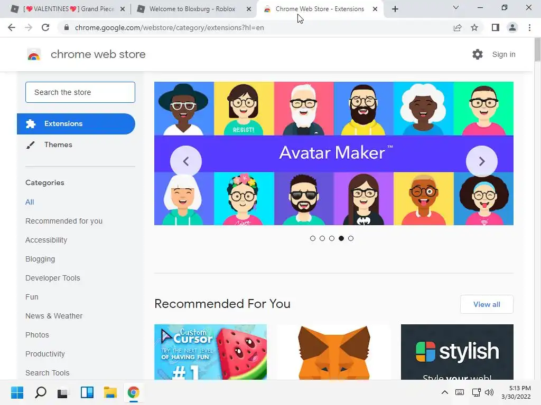
Task: Click the address bar URL
Action: point(169,27)
